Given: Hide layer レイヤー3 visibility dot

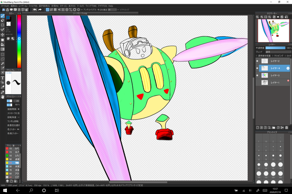Looking at the screenshot, I should (257, 75).
